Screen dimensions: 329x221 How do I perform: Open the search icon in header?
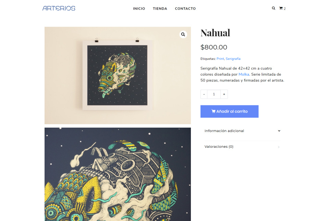[x=273, y=8]
